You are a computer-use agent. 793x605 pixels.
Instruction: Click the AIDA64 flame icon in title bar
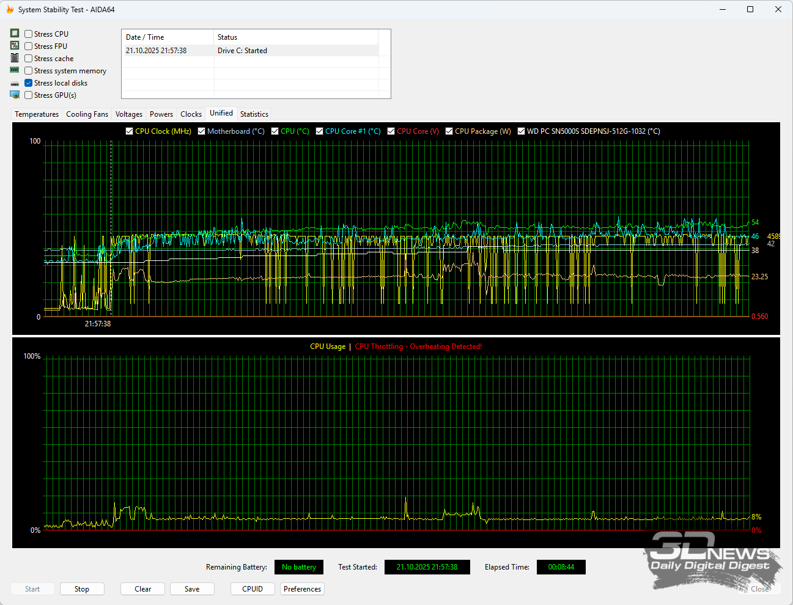click(x=10, y=9)
